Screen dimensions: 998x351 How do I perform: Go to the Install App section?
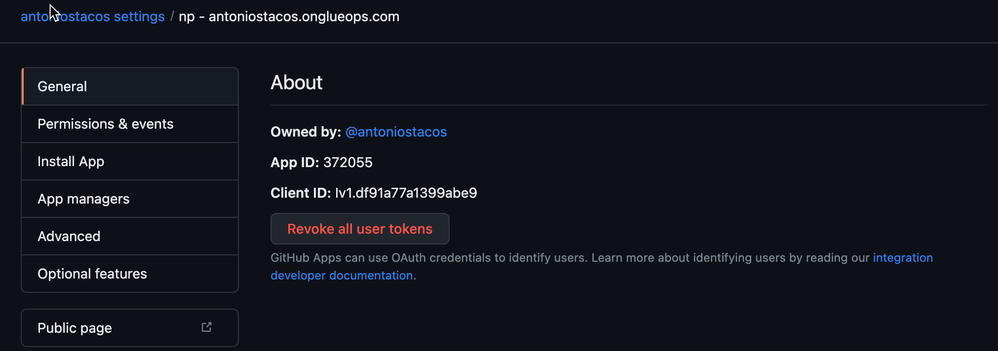click(71, 162)
